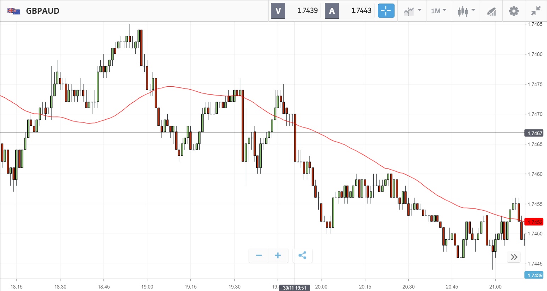Open the compare/indicators chart dropdown
Image resolution: width=547 pixels, height=291 pixels.
pos(412,11)
